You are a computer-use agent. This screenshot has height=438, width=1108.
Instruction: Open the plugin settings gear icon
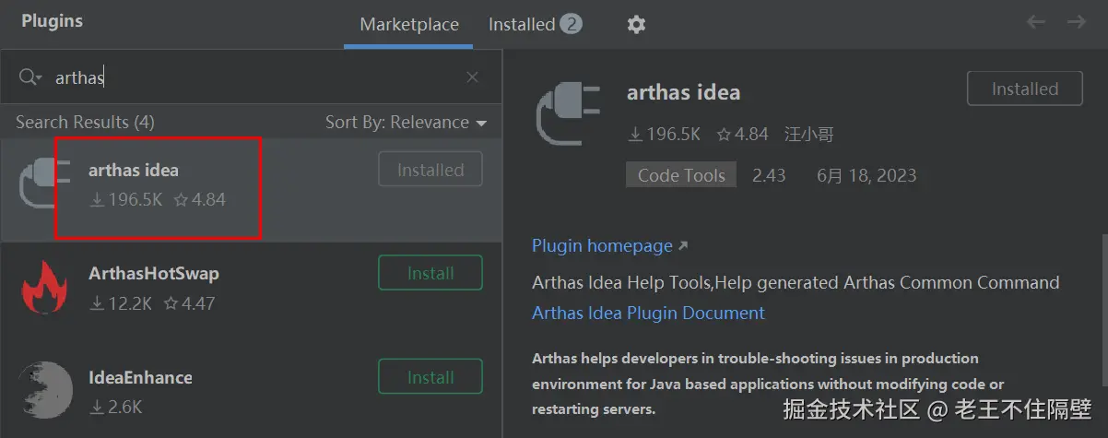point(636,25)
